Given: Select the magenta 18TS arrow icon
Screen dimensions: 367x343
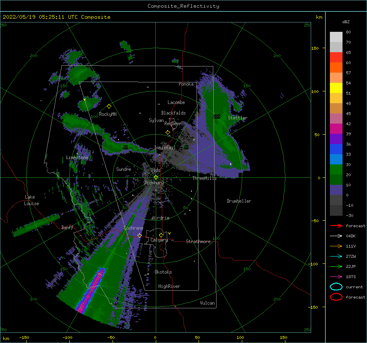Looking at the screenshot, I should pos(336,277).
